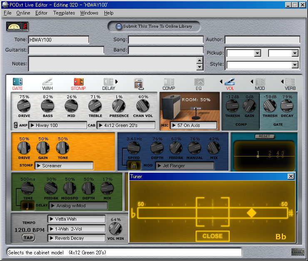Click the Author input field
The height and width of the screenshot is (261, 308).
(x=262, y=40)
